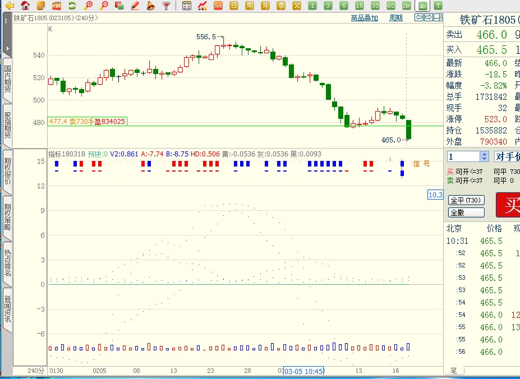Viewport: 520px width, 379px height.
Task: Expand the 对手价 price type dropdown
Action: [507, 156]
